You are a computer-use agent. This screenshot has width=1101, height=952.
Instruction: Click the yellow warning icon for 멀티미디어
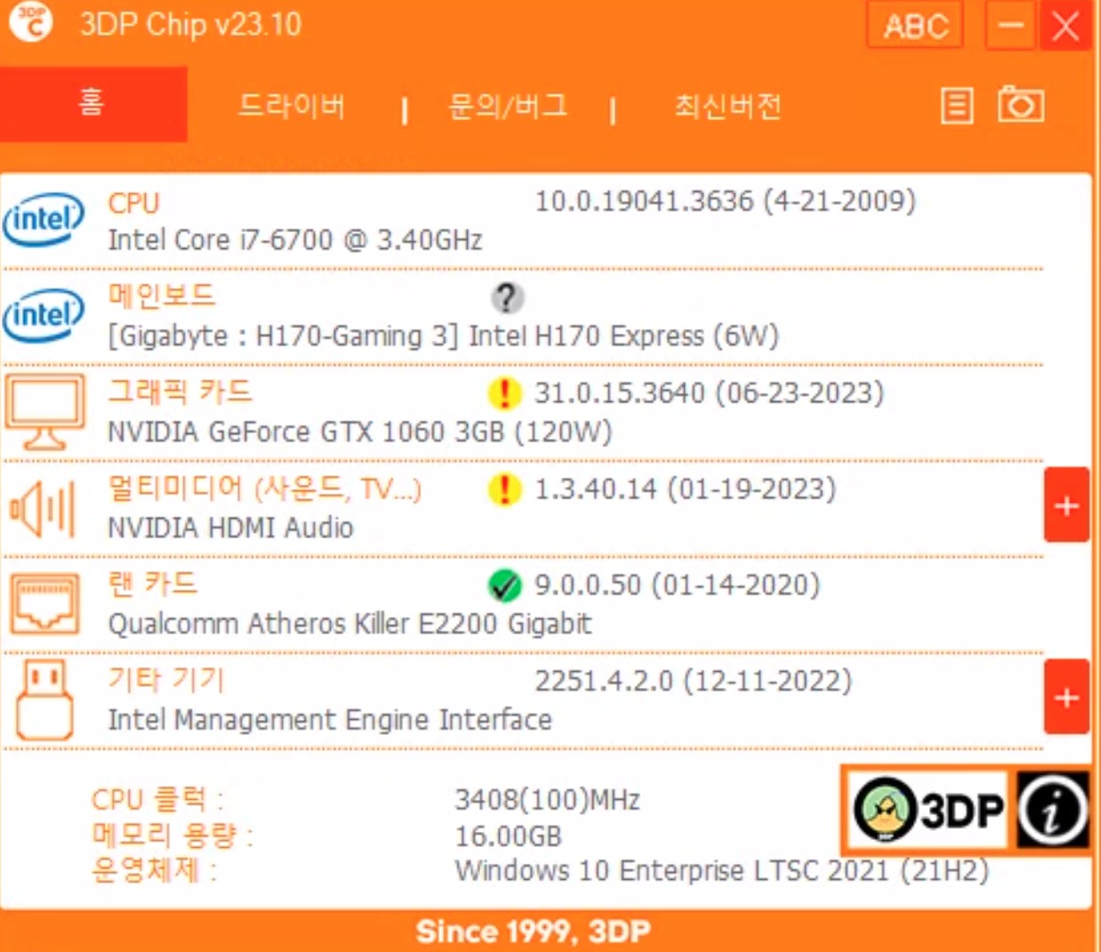pyautogui.click(x=504, y=489)
